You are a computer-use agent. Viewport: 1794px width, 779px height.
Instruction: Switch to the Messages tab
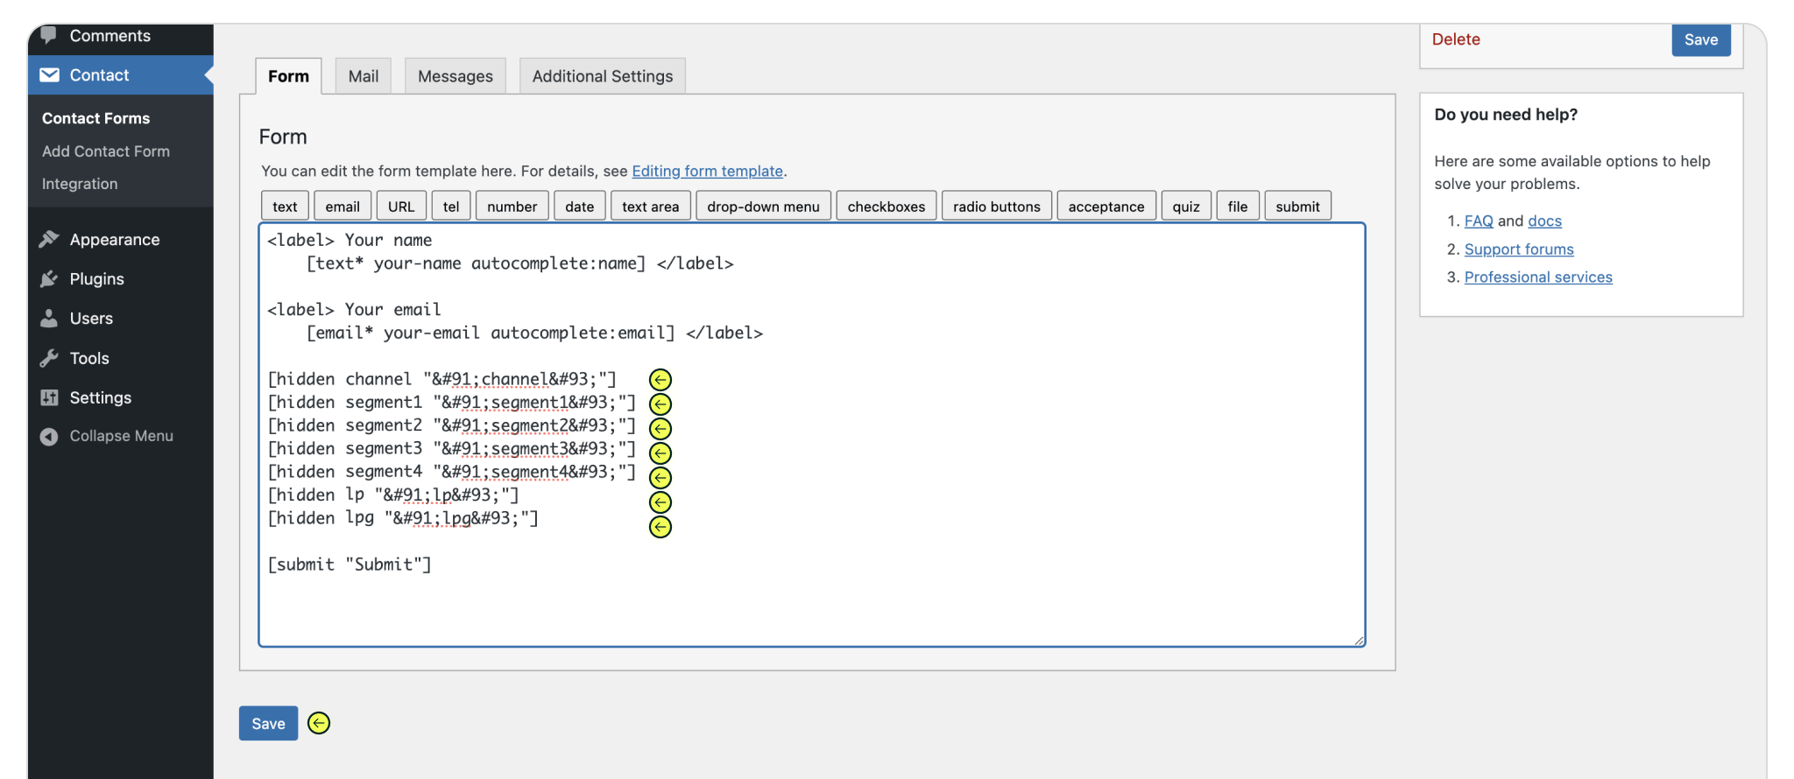pos(456,76)
